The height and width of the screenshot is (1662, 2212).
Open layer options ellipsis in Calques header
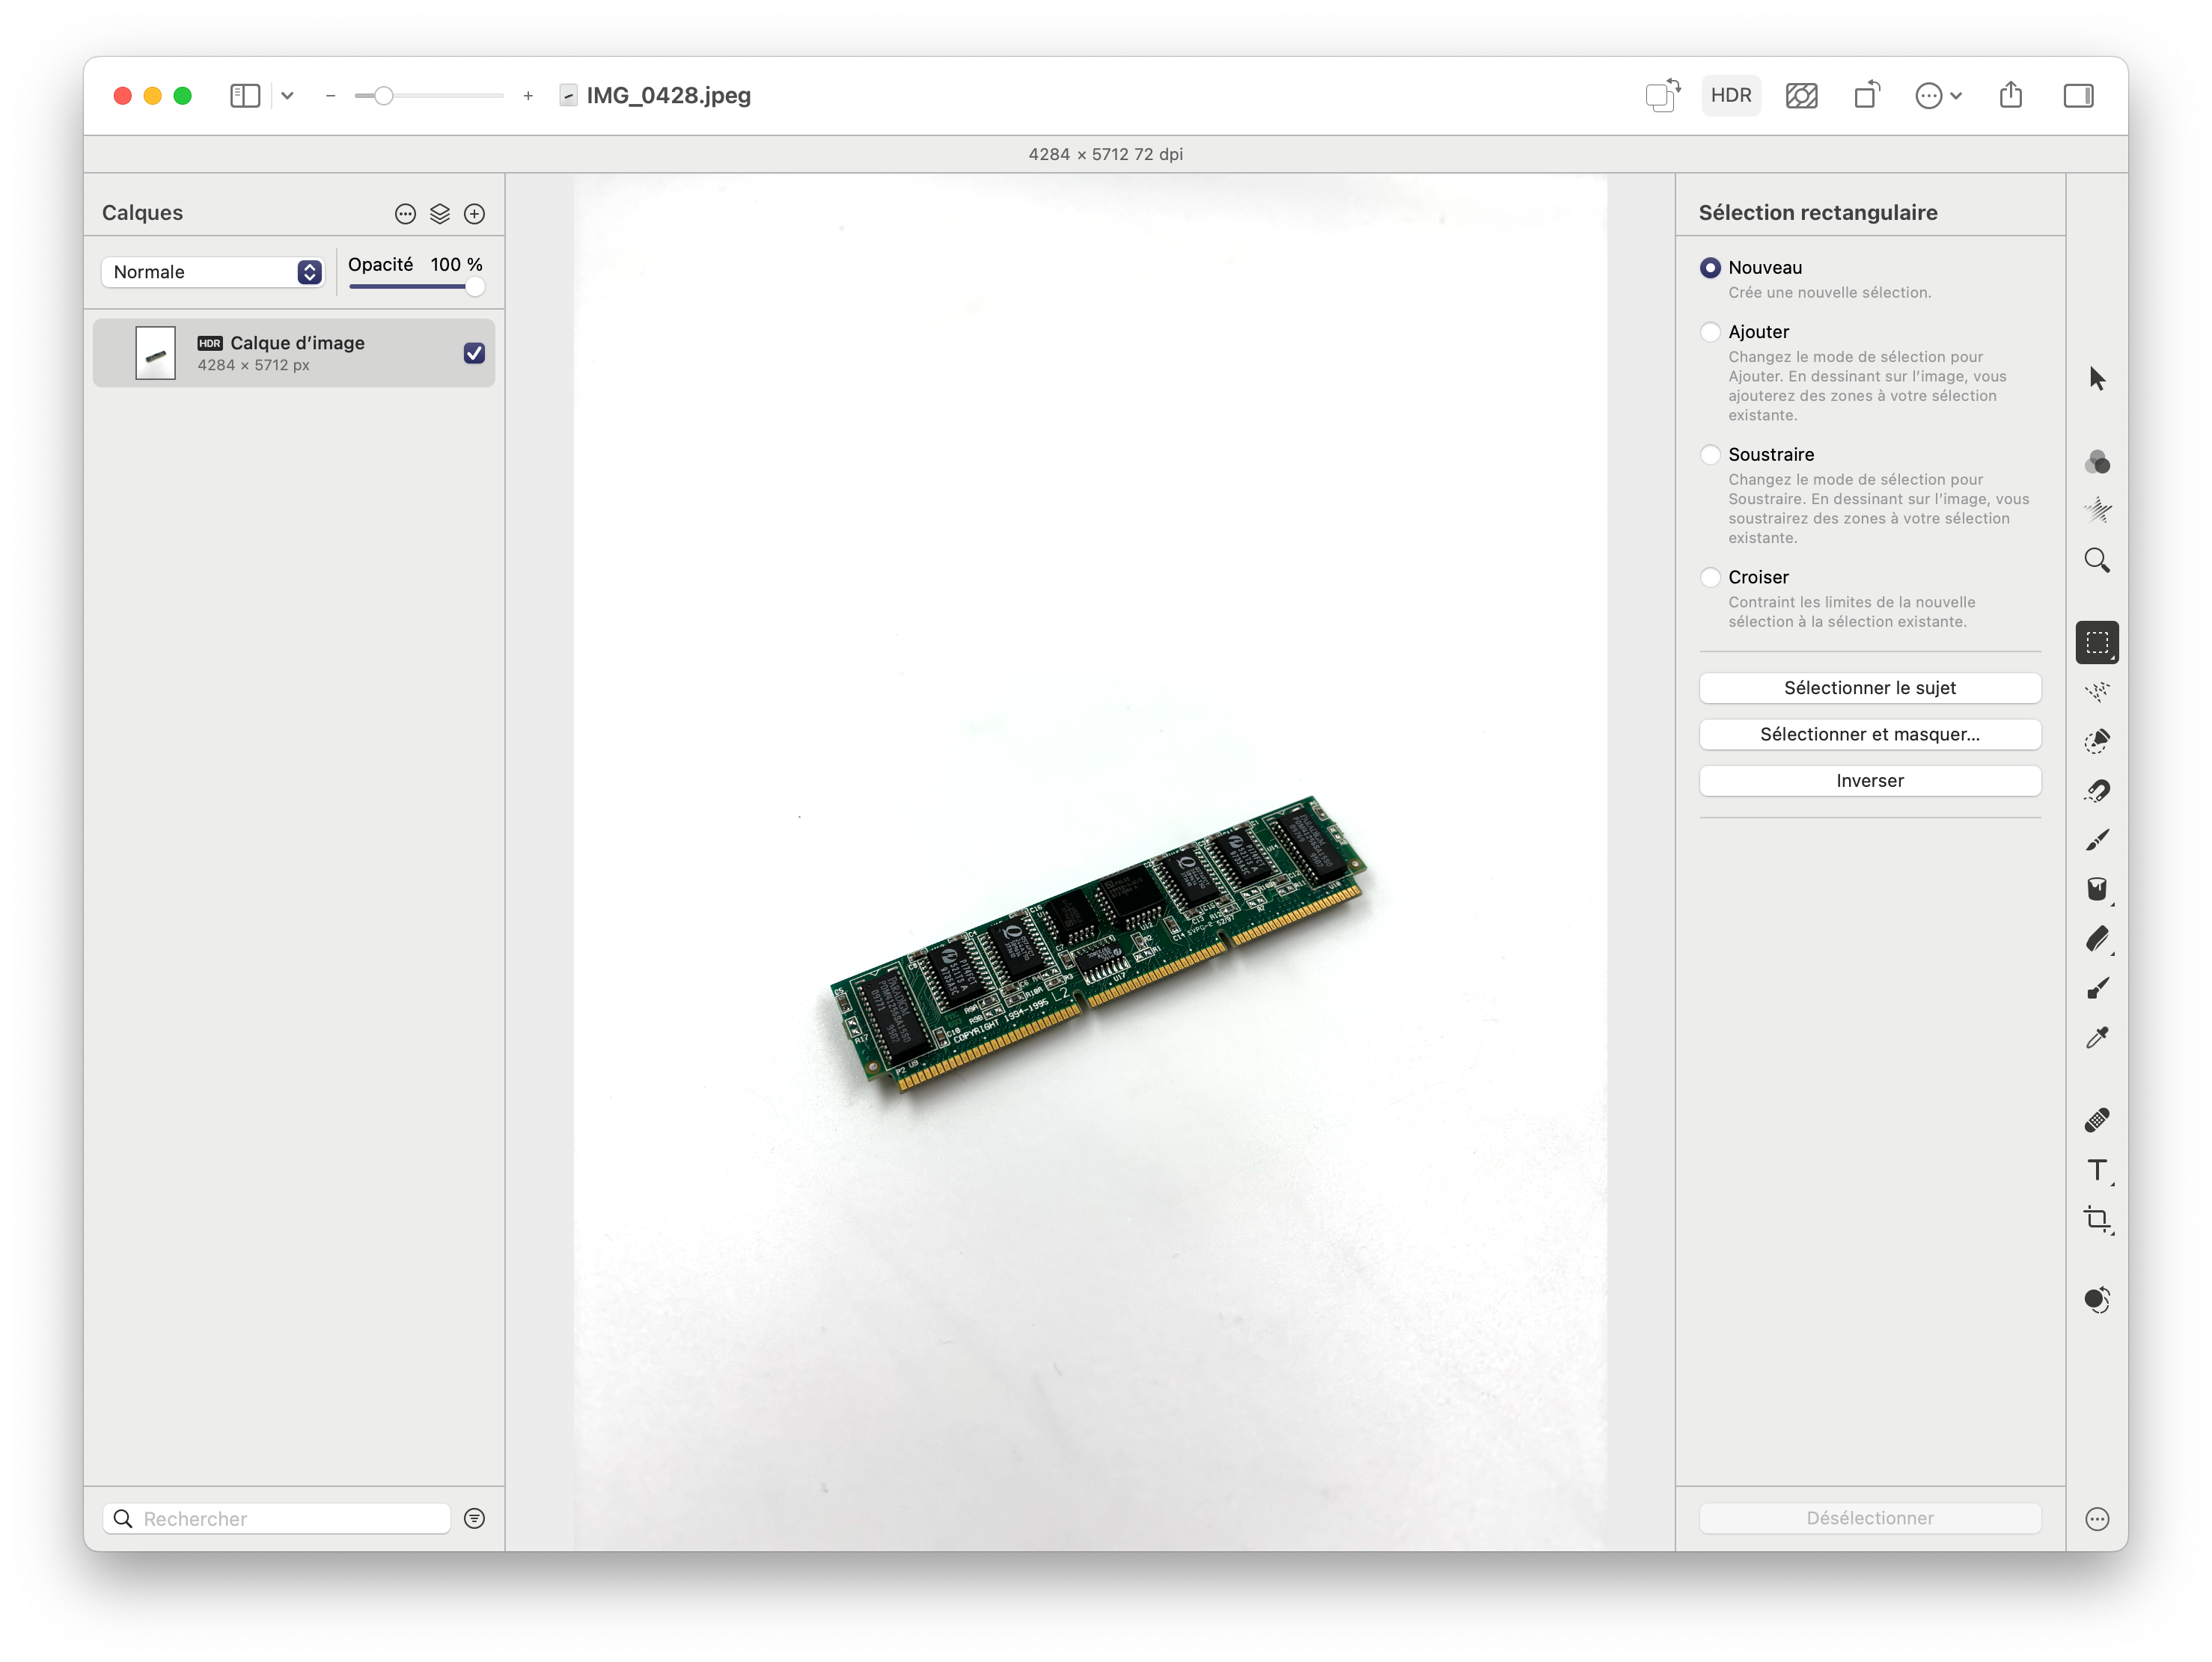pos(405,214)
